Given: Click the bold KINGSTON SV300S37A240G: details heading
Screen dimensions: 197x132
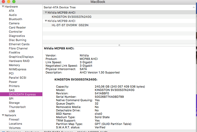Looking at the screenshot, I should tap(76, 79).
